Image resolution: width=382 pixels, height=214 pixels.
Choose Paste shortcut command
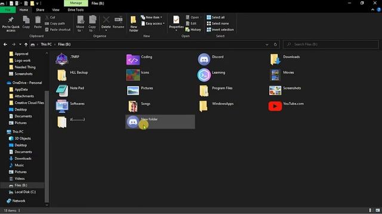tap(58, 30)
